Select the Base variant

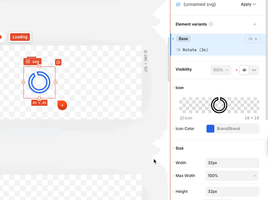pyautogui.click(x=183, y=38)
